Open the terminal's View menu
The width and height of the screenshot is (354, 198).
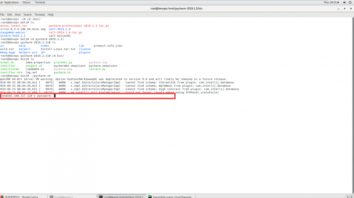click(x=18, y=15)
